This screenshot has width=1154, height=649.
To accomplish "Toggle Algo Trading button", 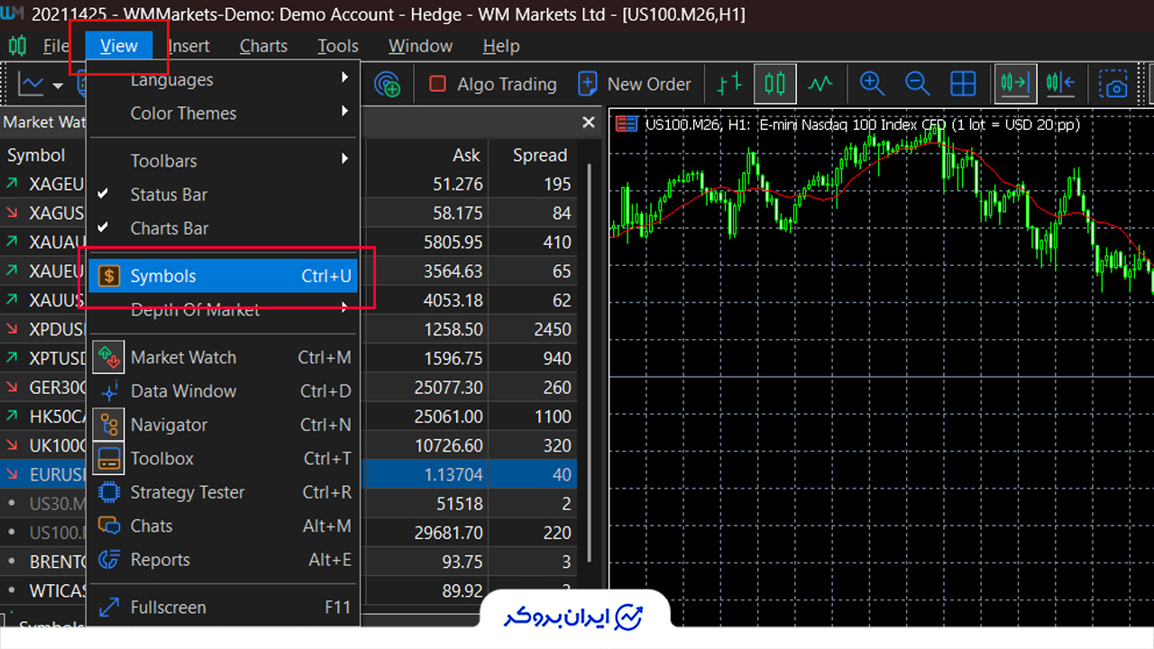I will (x=492, y=84).
